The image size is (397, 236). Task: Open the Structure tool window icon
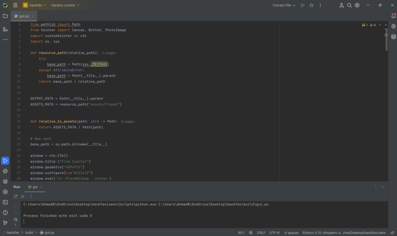coord(5,30)
